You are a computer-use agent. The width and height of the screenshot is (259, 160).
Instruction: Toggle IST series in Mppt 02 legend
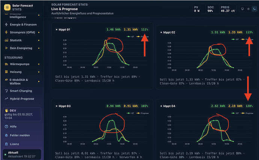(x=235, y=39)
